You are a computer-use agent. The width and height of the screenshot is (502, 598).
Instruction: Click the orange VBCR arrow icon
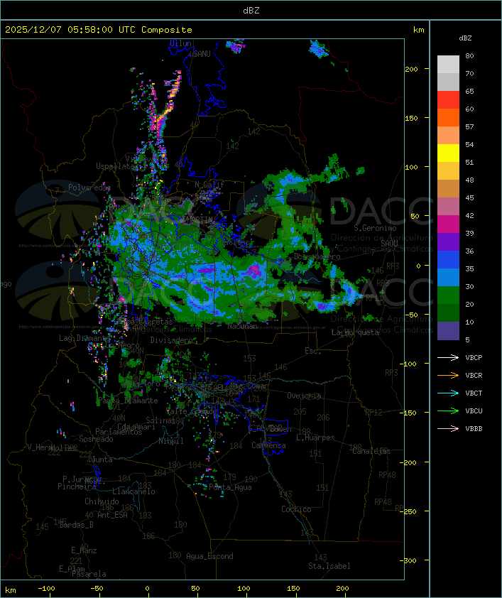448,375
